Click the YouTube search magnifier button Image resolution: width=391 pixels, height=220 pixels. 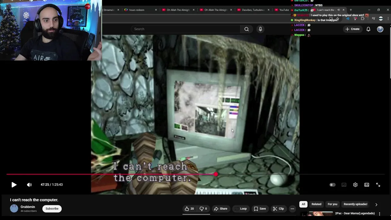click(x=247, y=29)
